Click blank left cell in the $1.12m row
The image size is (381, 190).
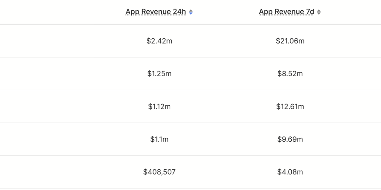pyautogui.click(x=47, y=107)
